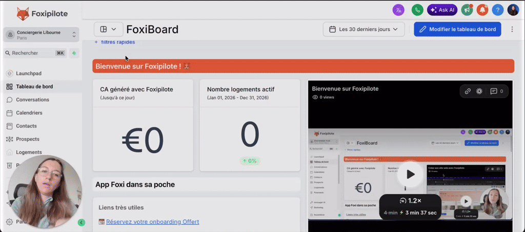Click the Calendriers calendar icon

click(x=9, y=113)
